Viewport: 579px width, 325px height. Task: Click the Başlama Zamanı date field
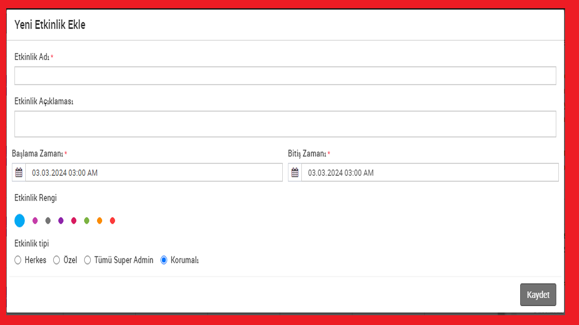(154, 173)
